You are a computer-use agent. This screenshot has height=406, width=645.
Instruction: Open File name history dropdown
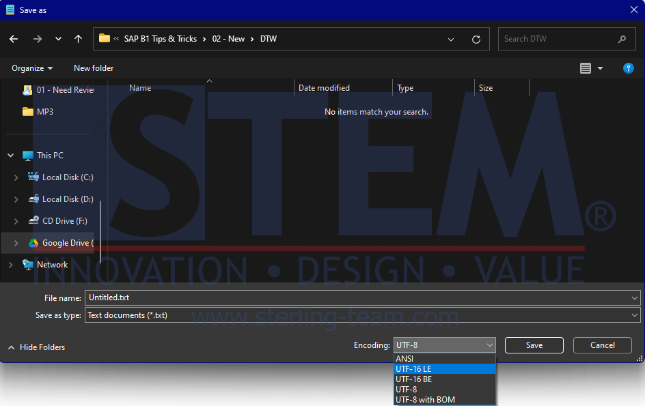coord(634,298)
